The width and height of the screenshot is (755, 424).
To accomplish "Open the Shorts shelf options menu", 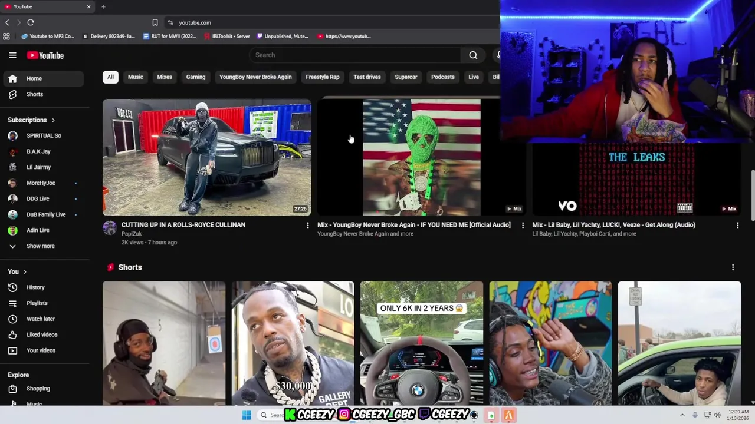I will 733,267.
